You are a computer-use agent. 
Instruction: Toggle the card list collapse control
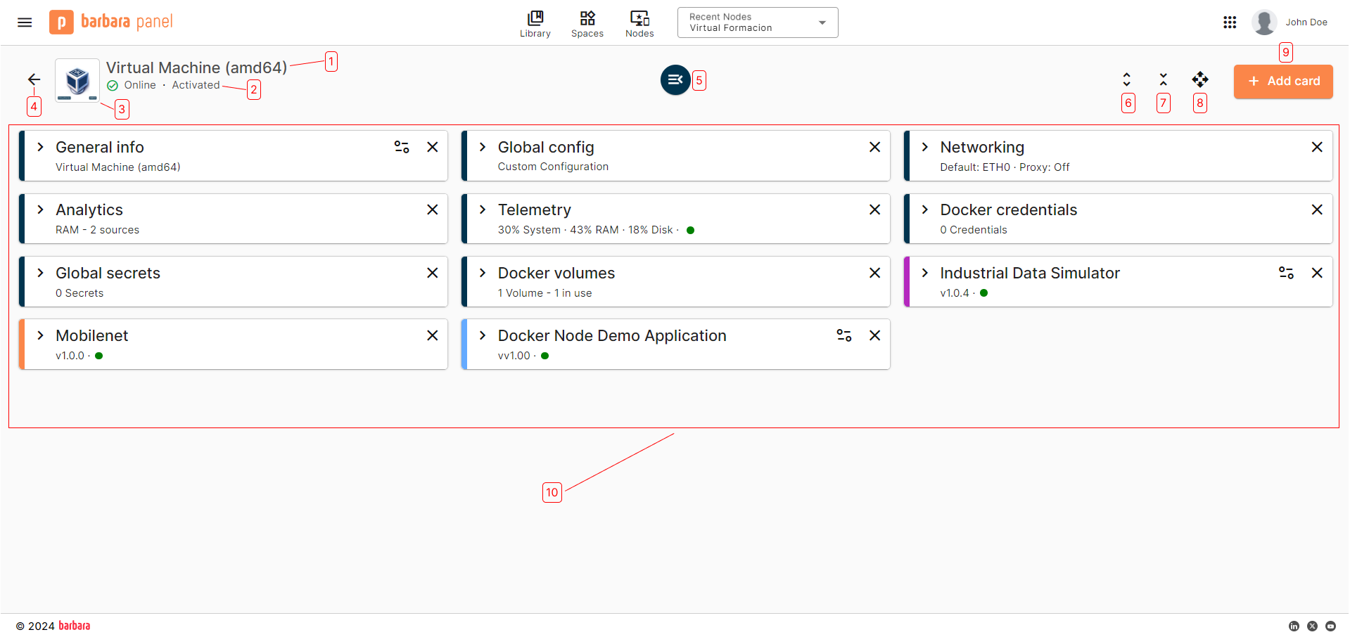pyautogui.click(x=675, y=79)
